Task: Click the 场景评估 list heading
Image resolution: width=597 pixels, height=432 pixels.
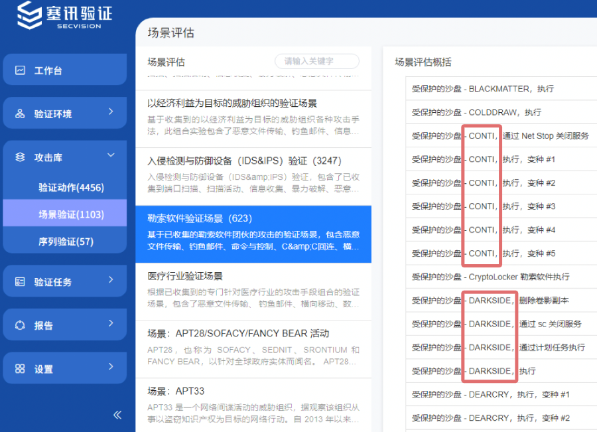Action: 166,62
